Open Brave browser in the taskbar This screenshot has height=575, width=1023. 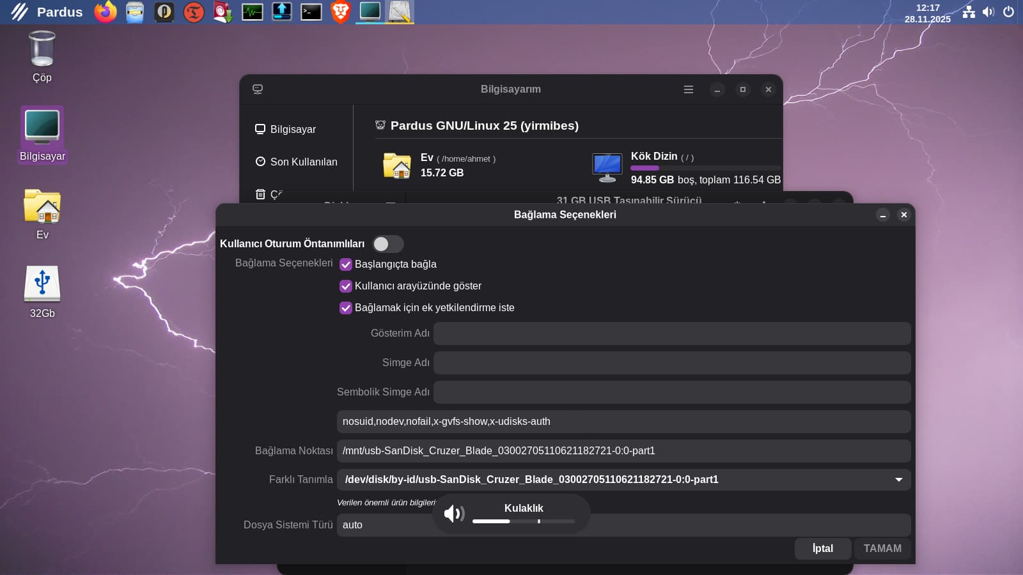pos(340,11)
